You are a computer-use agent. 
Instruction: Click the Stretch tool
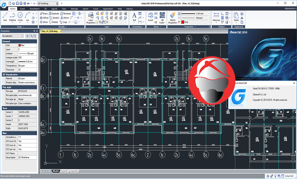click(x=54, y=18)
